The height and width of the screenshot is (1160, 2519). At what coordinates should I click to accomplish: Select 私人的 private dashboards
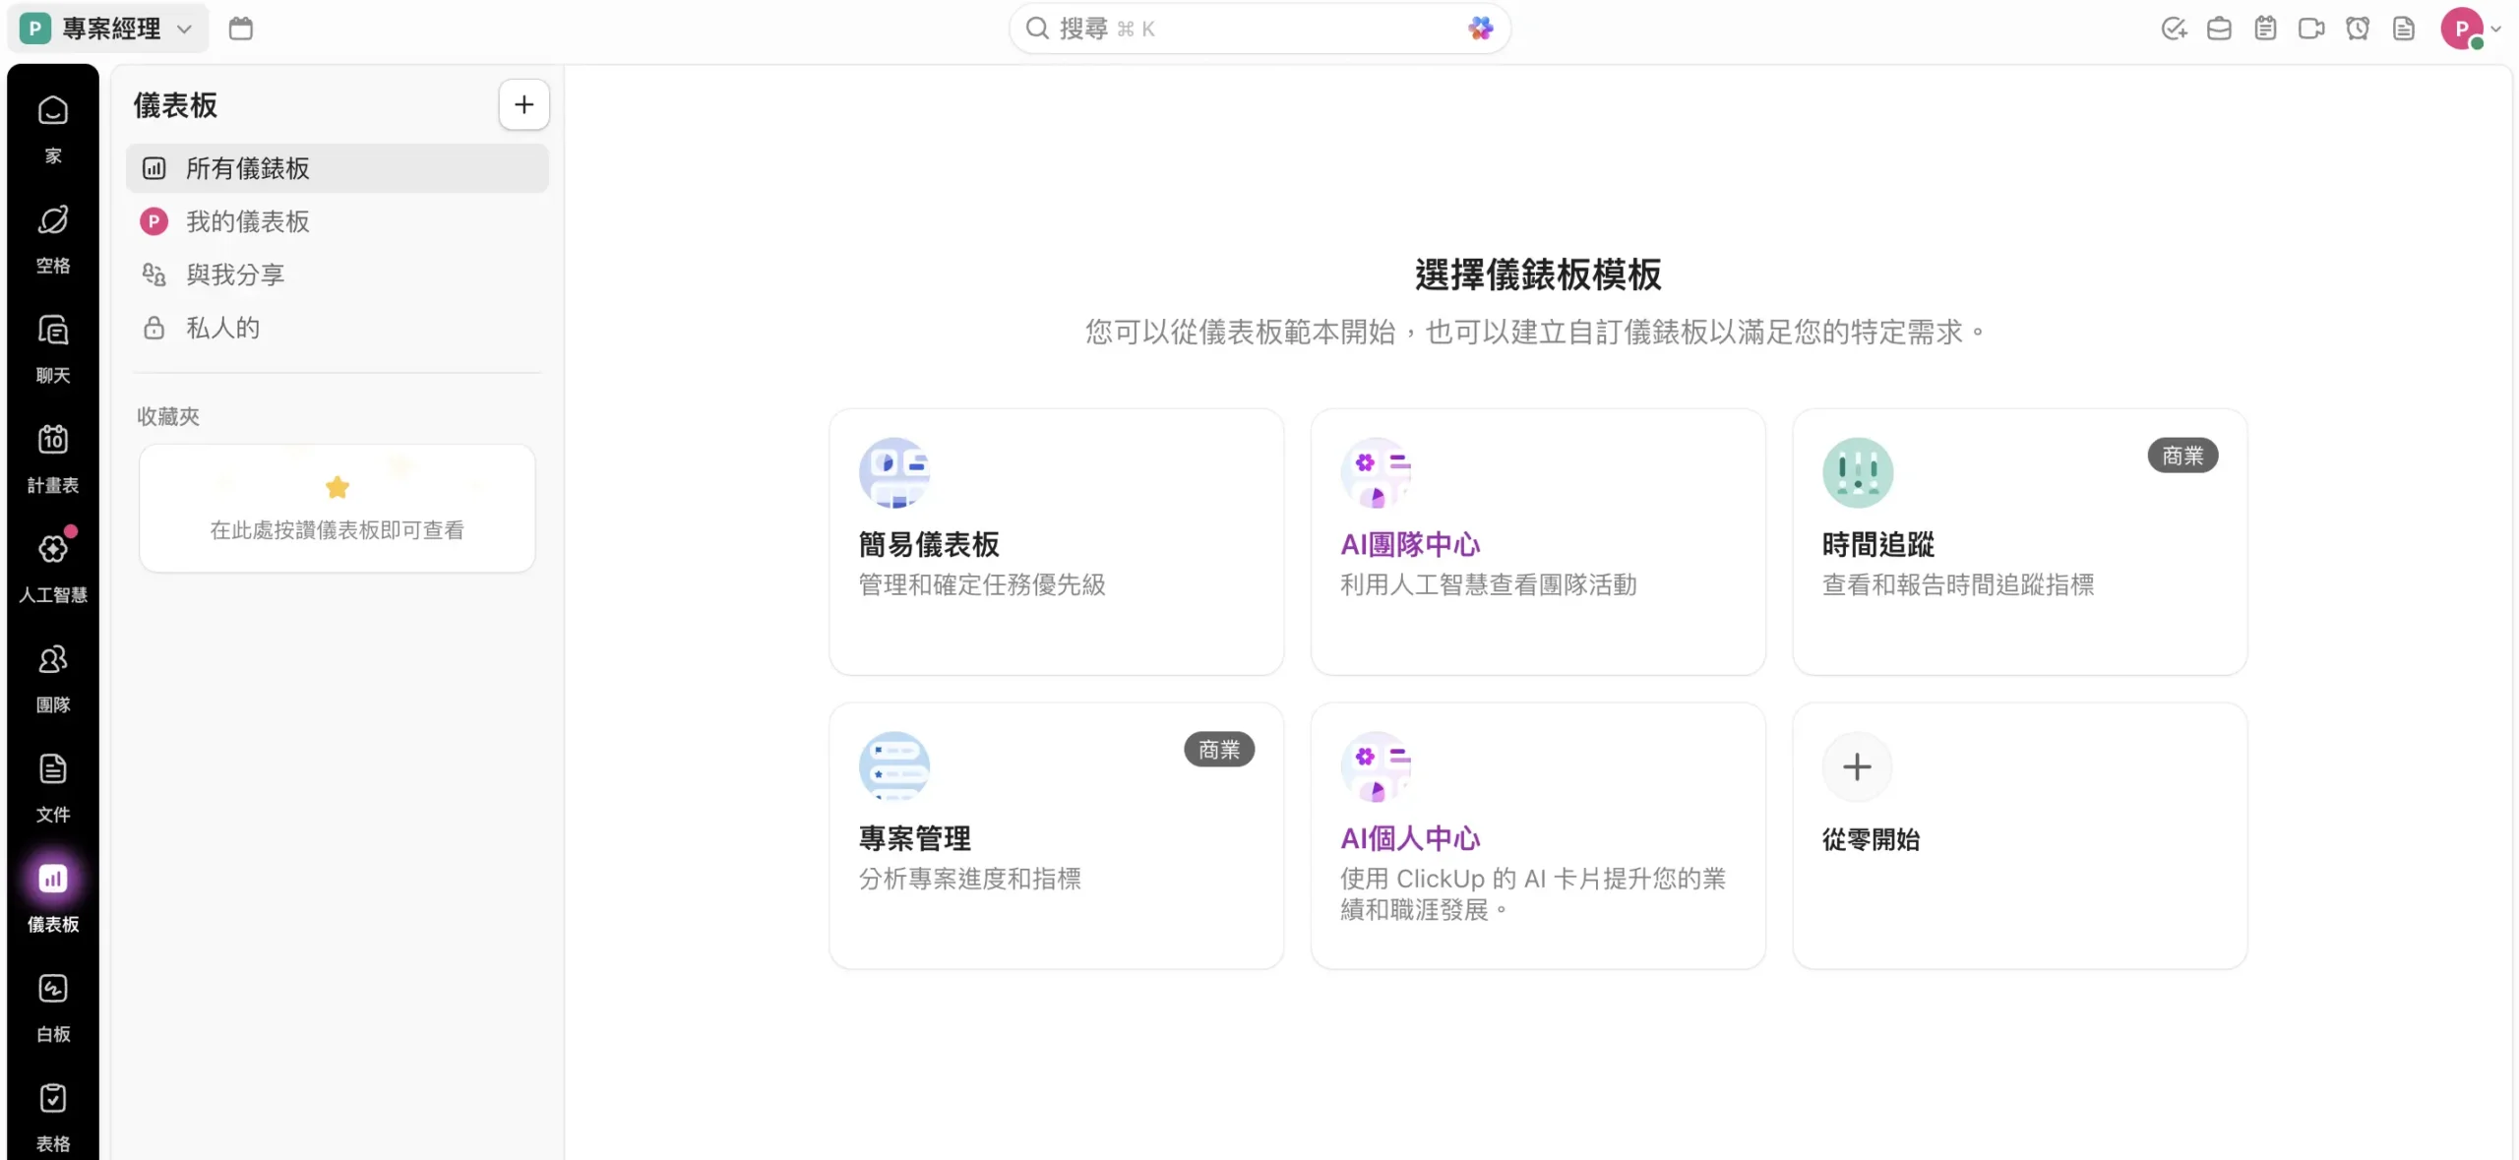pos(222,327)
